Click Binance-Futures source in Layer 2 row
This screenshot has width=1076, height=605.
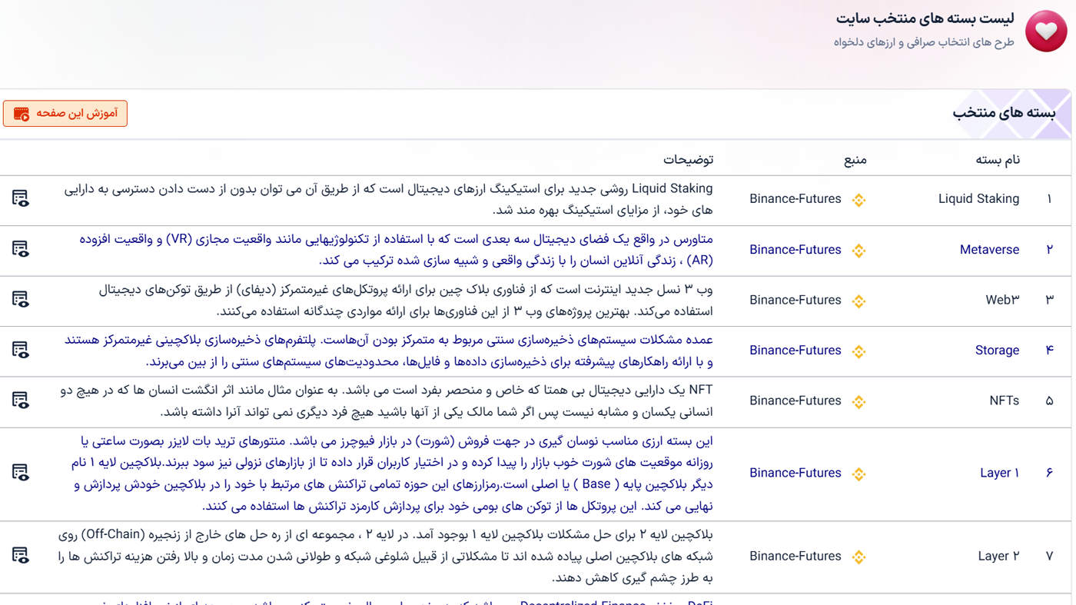(x=795, y=556)
